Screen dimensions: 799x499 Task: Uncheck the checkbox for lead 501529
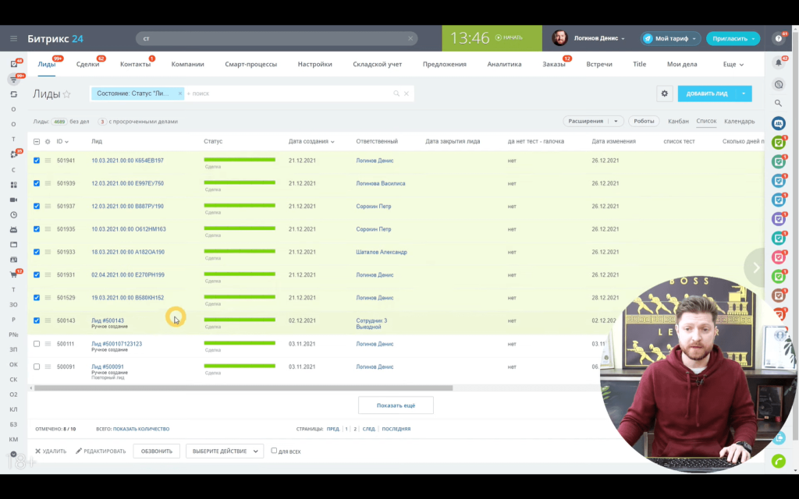coord(37,298)
